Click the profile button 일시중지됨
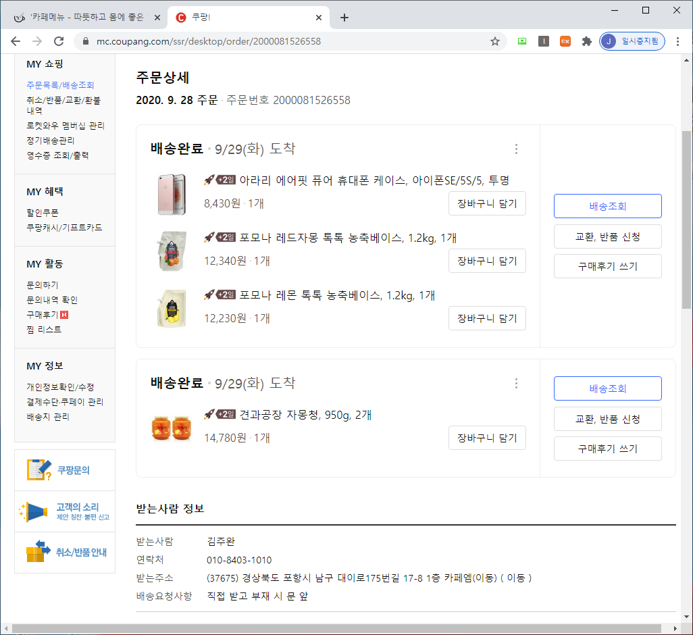693x635 pixels. tap(632, 41)
